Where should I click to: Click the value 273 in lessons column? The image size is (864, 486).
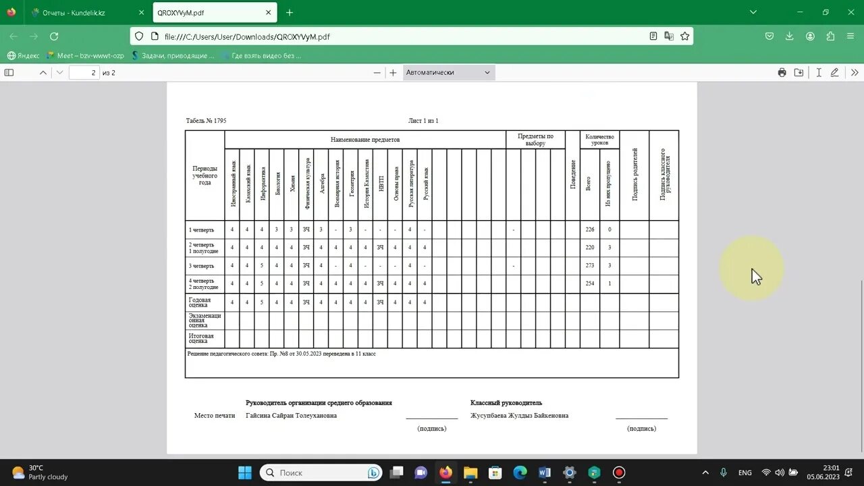(590, 266)
